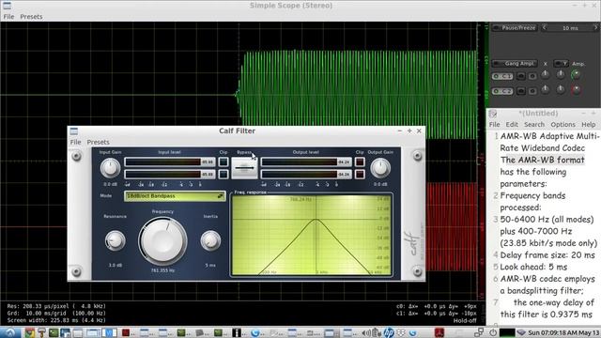Click the Calf Filter window menu icon
601x338 pixels.
tap(74, 131)
